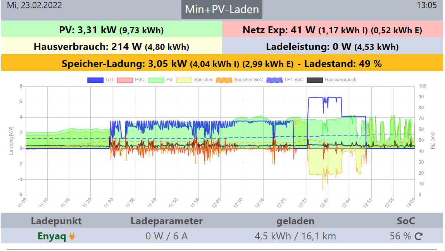Toggle the Speicher yellow legend swatch
Image resolution: width=445 pixels, height=251 pixels.
point(184,80)
